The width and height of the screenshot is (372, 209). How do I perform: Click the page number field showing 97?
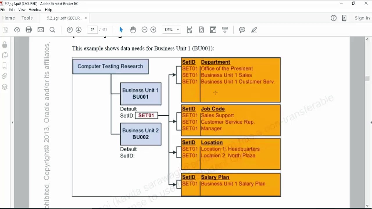92,30
